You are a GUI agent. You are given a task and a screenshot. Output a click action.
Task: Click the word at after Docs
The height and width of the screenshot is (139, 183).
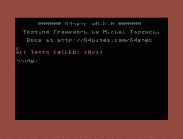(x=49, y=40)
